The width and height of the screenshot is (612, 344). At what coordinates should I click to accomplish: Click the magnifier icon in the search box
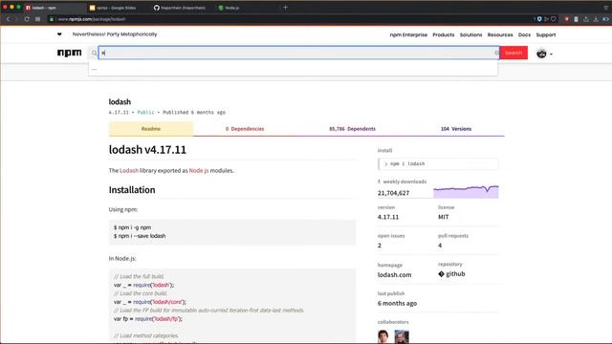pos(94,54)
